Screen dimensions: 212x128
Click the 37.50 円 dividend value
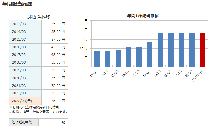coord(58,40)
